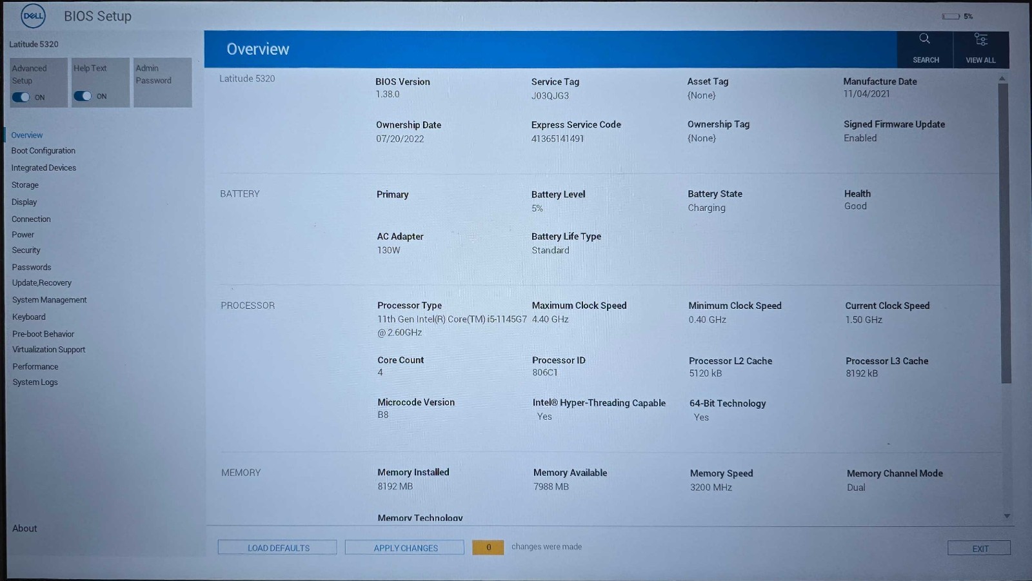
Task: Click the Processor L3 Cache 8192 kB
Action: (x=862, y=373)
